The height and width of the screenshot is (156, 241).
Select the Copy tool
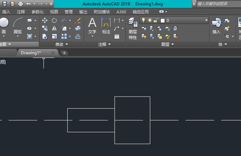(45, 28)
